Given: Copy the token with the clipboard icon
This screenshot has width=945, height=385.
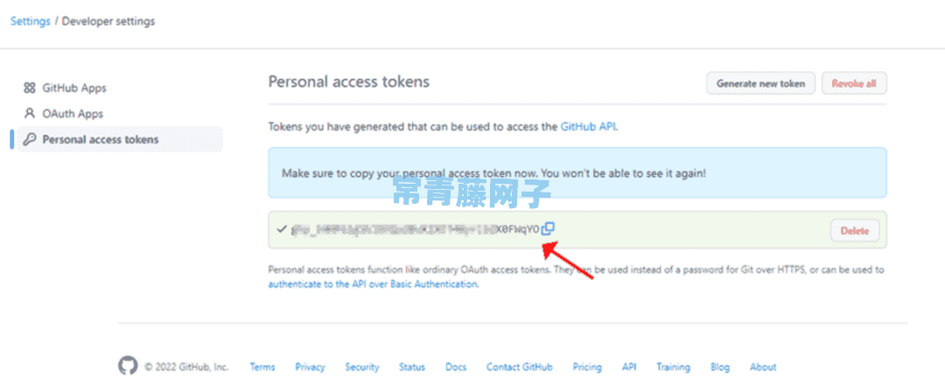Looking at the screenshot, I should click(548, 228).
